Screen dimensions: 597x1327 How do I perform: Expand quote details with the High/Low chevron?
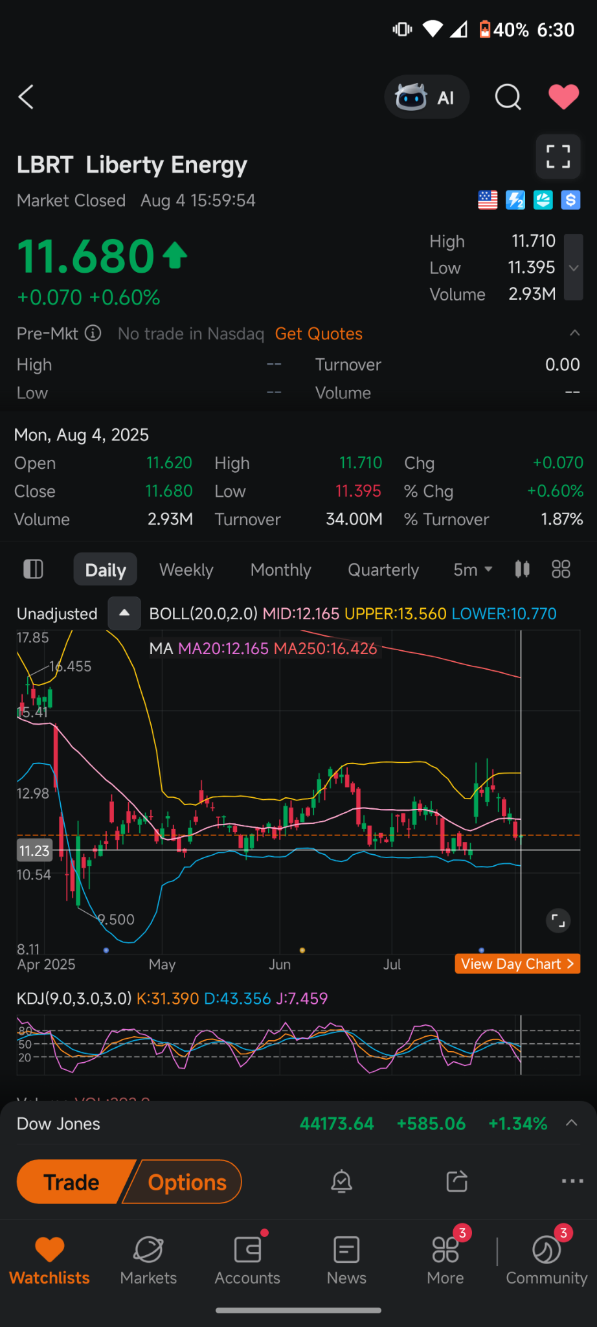(x=574, y=267)
